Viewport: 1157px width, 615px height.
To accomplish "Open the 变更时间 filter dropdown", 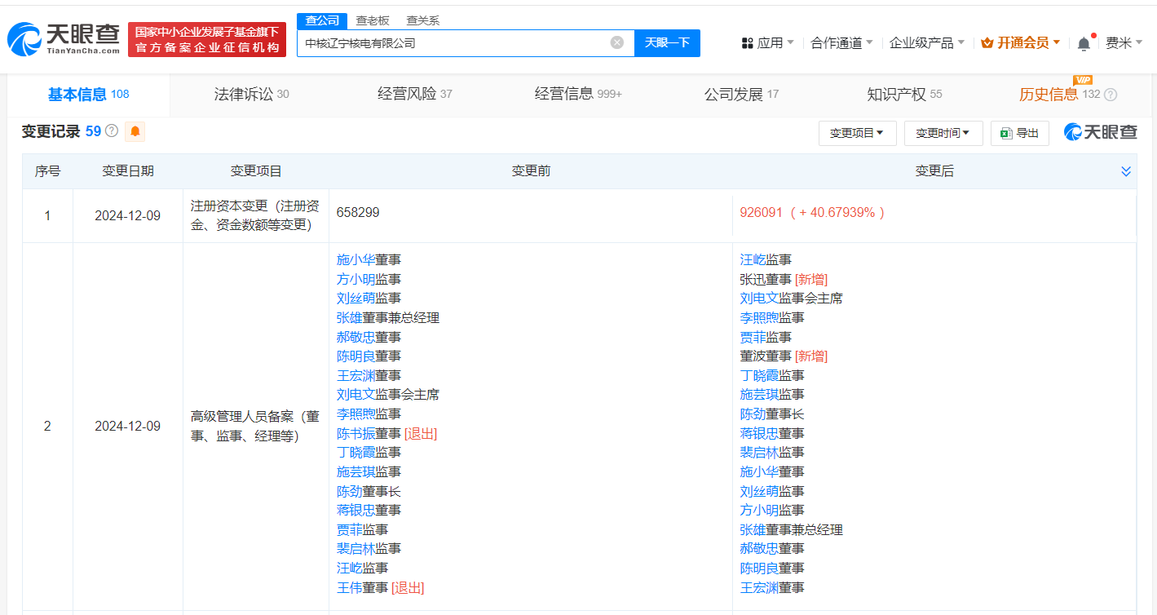I will click(x=943, y=133).
